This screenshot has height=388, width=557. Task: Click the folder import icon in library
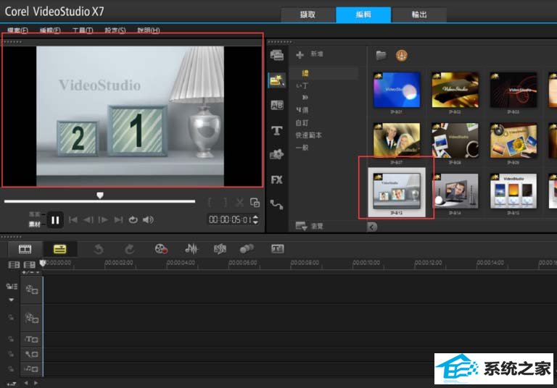[381, 55]
